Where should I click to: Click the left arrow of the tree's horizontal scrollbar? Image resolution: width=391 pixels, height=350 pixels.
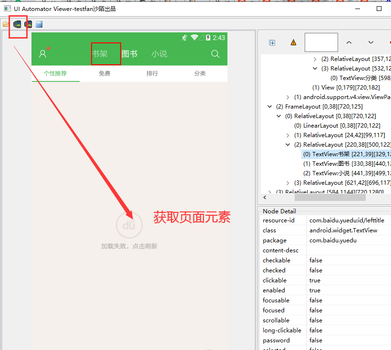(x=265, y=198)
